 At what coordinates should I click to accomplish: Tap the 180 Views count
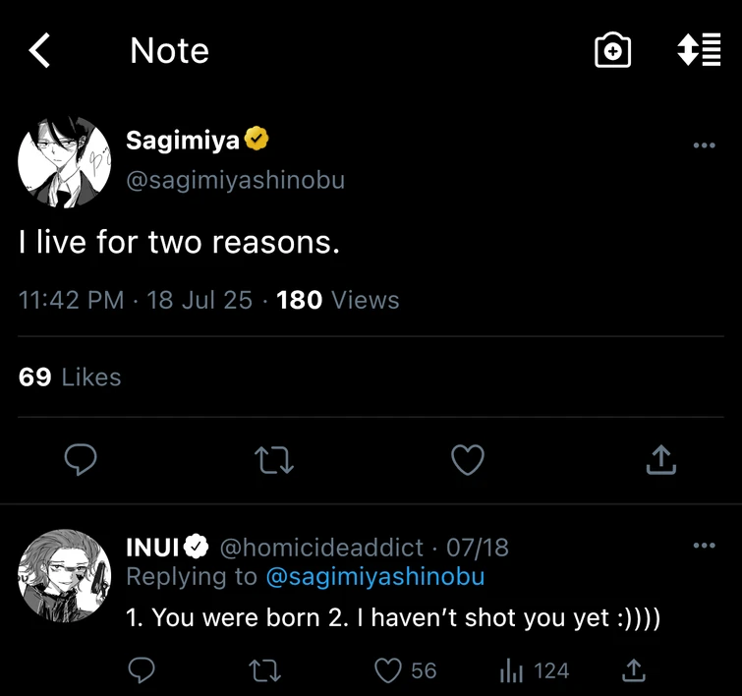[337, 300]
